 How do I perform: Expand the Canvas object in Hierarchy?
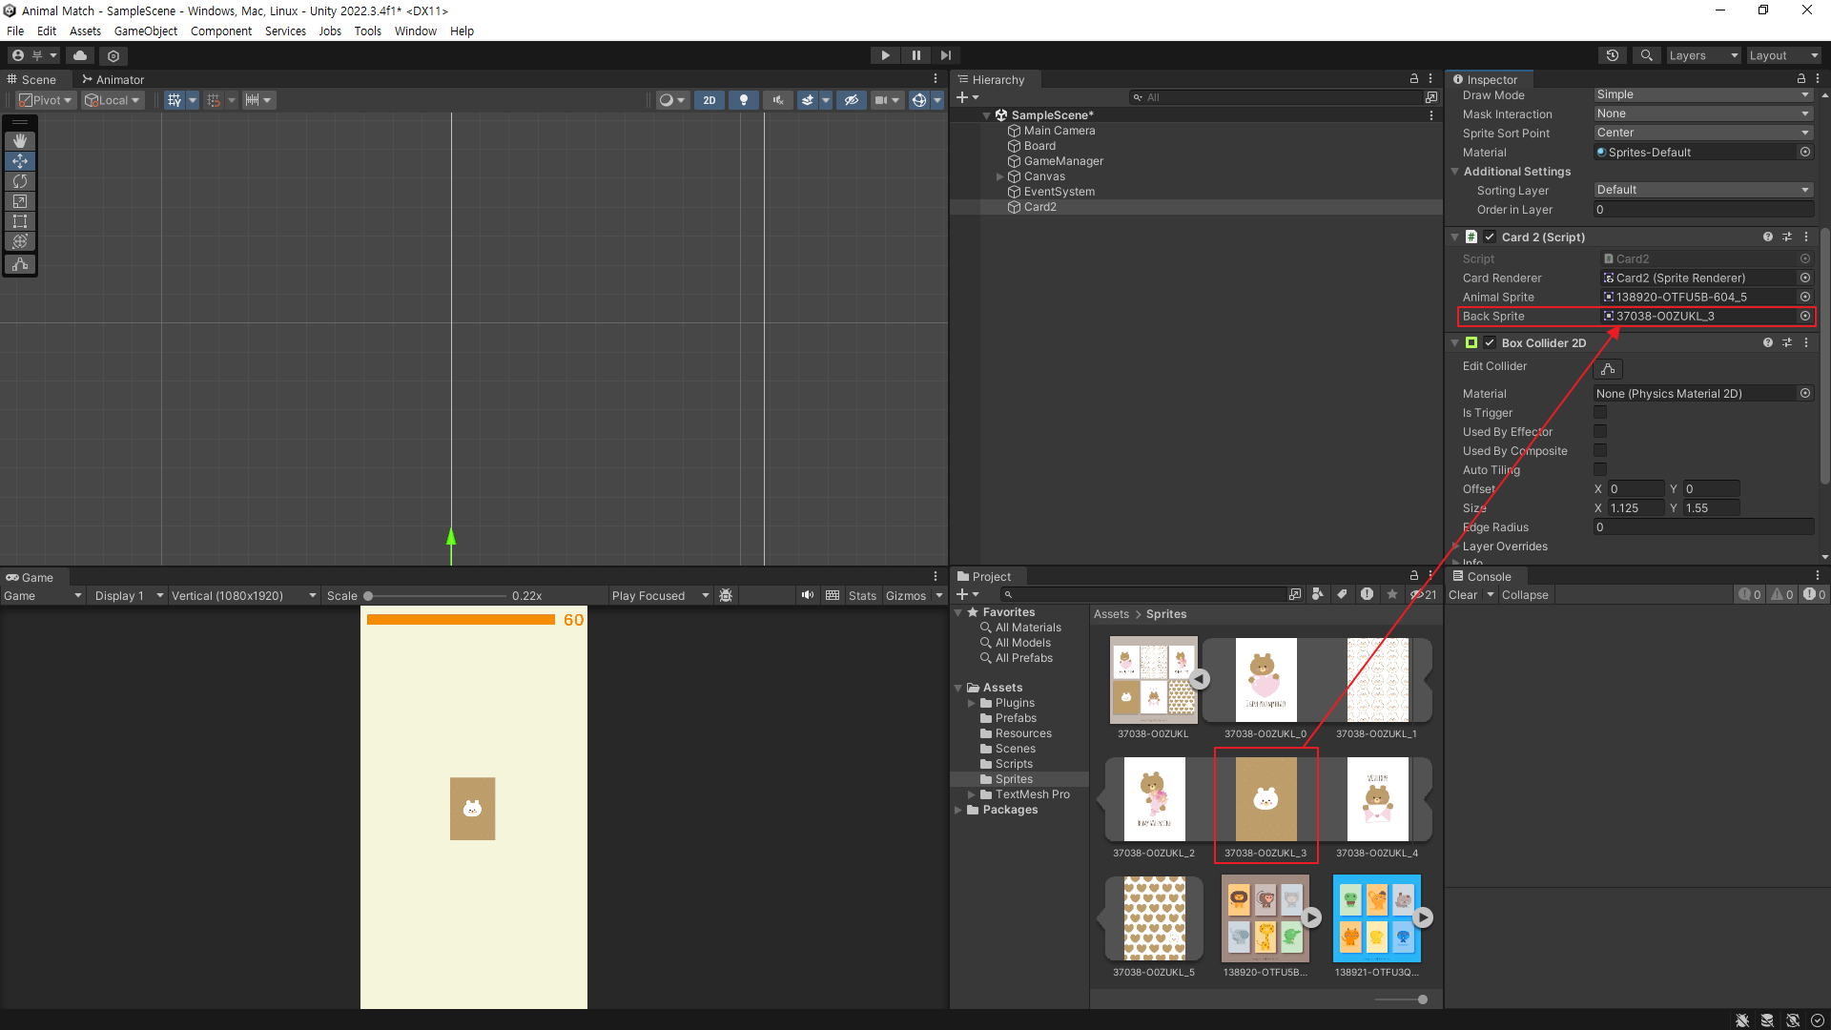999,176
